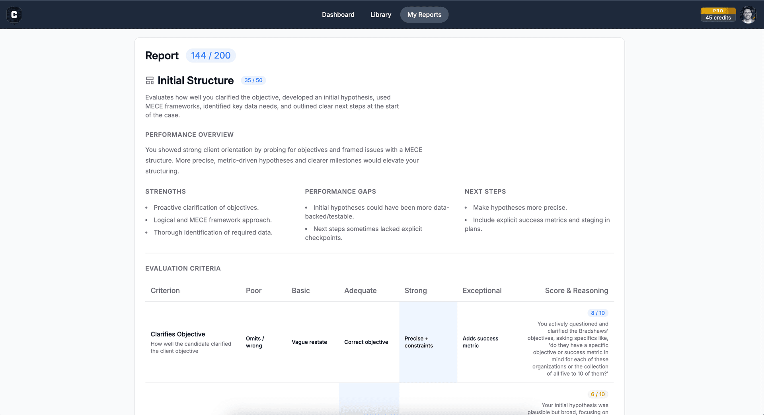Click the Strong column header
The height and width of the screenshot is (415, 764).
coord(415,291)
